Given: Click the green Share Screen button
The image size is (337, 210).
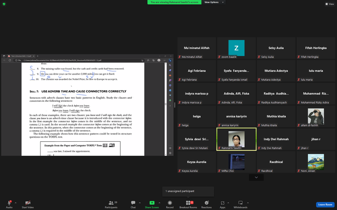Looking at the screenshot, I should coord(152,204).
